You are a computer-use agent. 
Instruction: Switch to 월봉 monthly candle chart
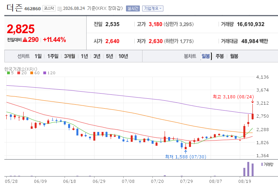click(x=234, y=56)
